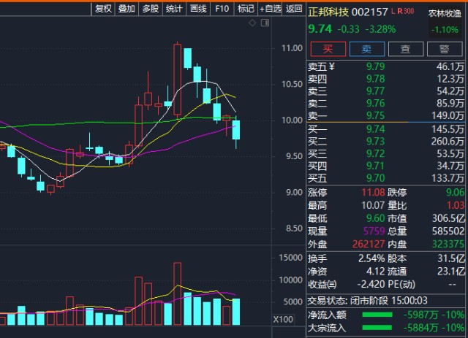468x338 pixels.
Task: Click the 标记 mark menu item
Action: click(246, 9)
